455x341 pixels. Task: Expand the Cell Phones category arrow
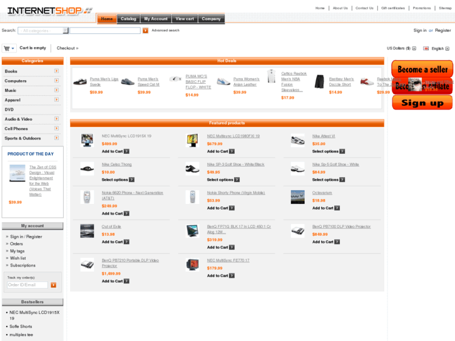(56, 128)
